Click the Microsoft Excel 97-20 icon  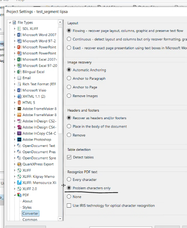19,66
